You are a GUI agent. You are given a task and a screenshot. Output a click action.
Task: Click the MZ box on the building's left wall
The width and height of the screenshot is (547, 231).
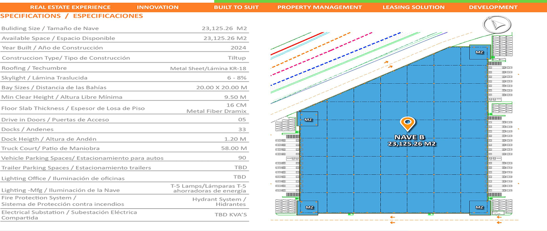tap(308, 120)
